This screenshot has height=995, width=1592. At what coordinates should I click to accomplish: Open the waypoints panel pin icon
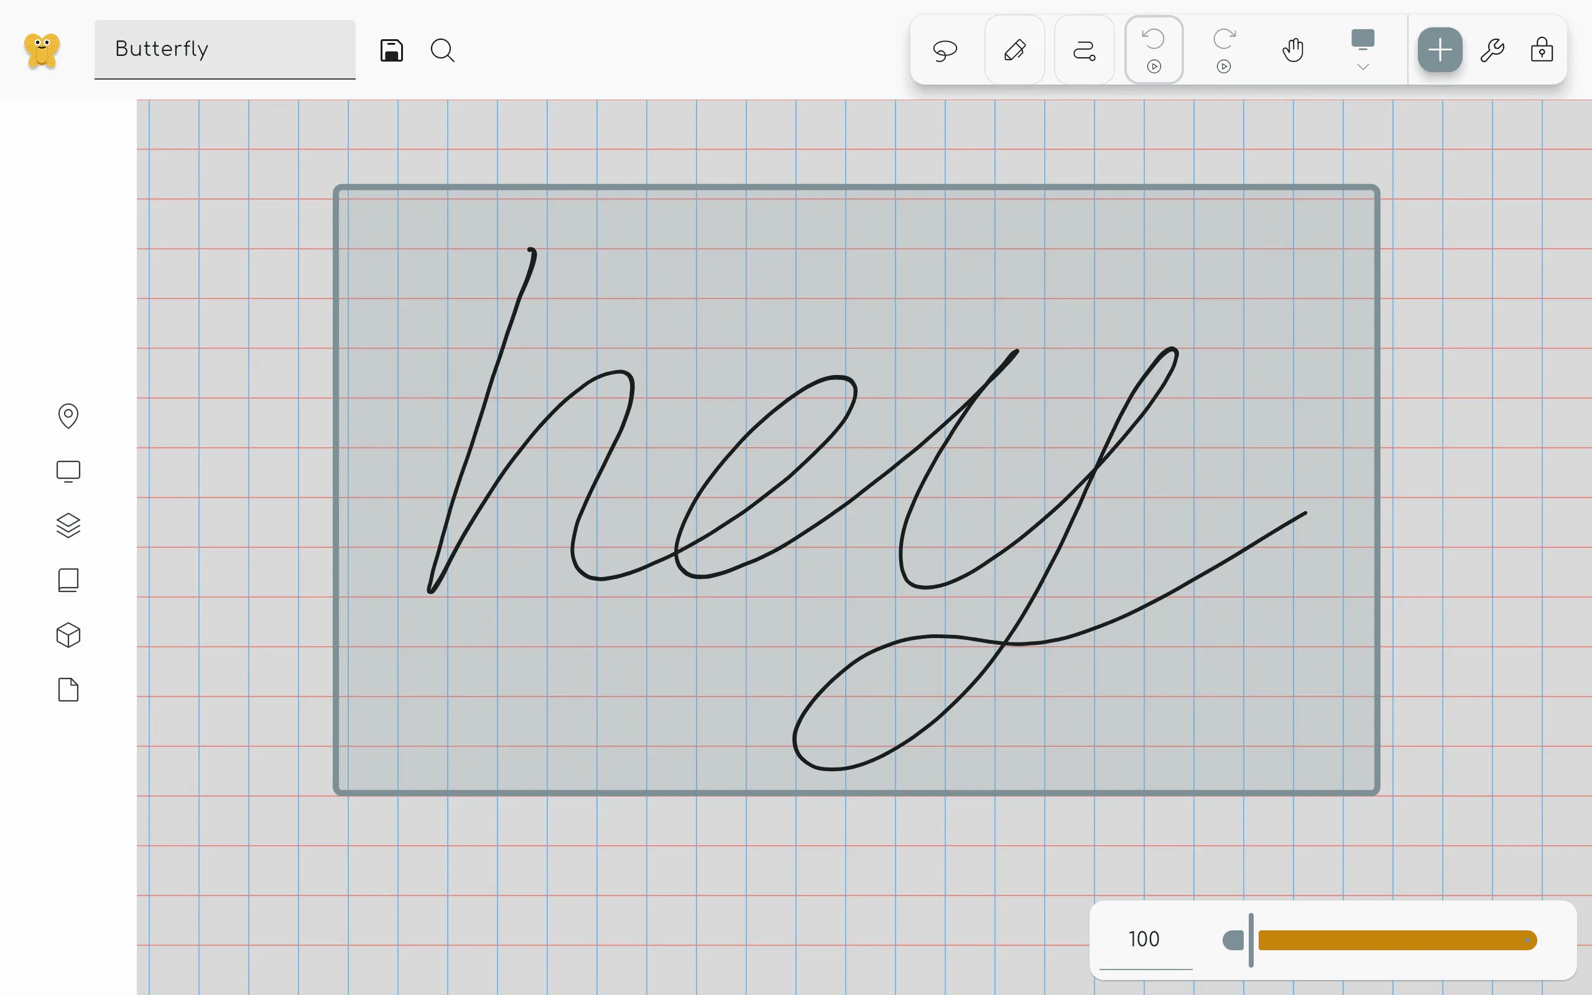pos(68,416)
